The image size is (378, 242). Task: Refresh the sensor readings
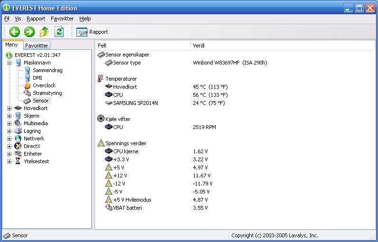[59, 32]
